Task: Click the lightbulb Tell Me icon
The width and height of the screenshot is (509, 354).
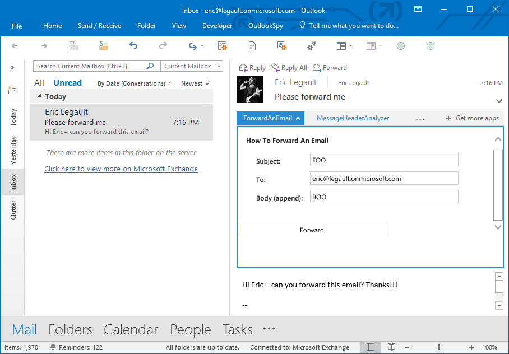Action: 302,25
